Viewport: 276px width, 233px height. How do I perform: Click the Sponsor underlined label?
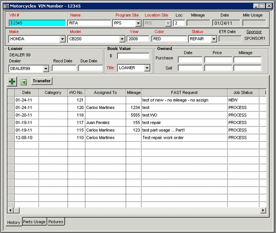254,32
